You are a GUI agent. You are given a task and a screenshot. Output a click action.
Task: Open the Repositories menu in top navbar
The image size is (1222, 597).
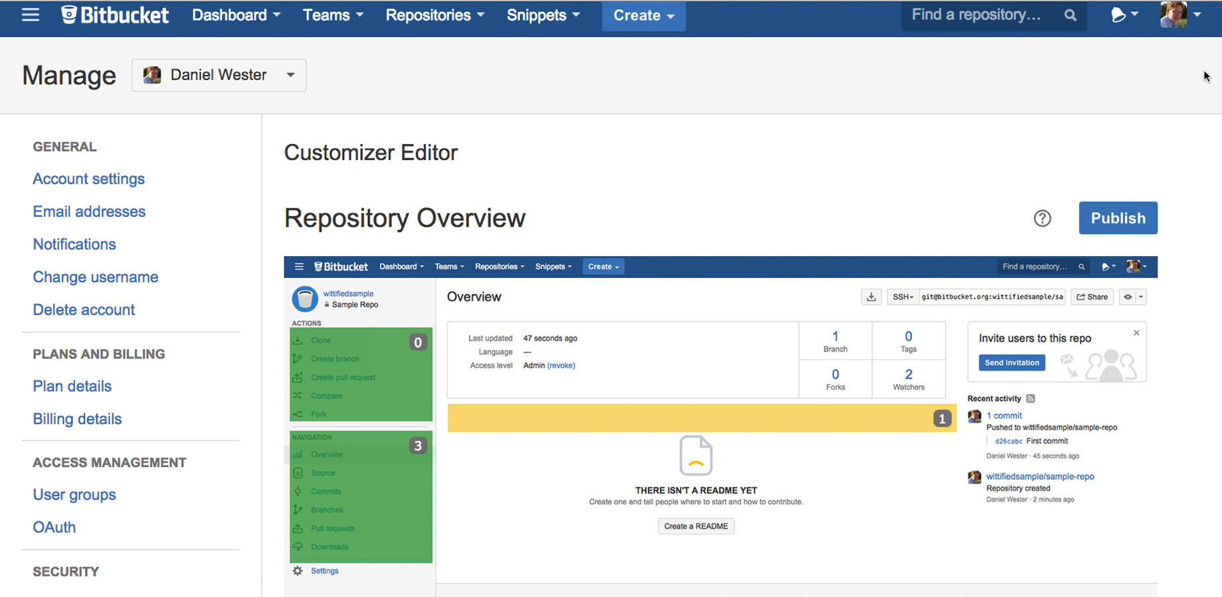coord(434,15)
